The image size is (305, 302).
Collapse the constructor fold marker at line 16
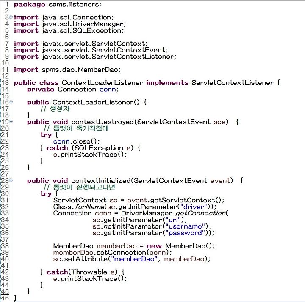(x=11, y=102)
